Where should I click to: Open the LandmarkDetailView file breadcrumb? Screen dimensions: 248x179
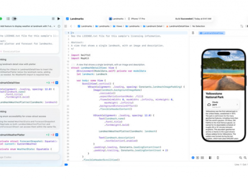point(177,26)
